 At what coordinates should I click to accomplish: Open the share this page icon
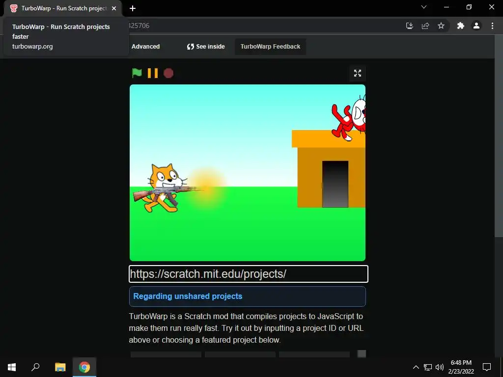[x=425, y=26]
